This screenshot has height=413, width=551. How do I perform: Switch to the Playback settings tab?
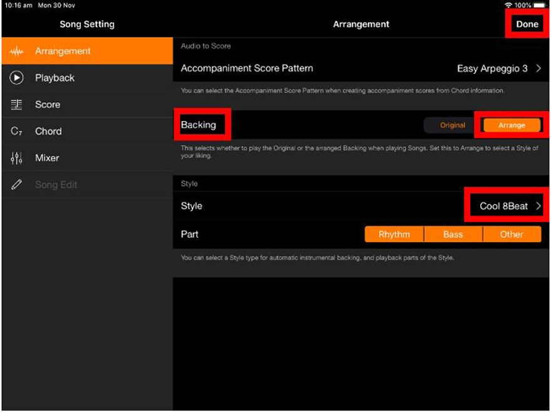(x=55, y=78)
